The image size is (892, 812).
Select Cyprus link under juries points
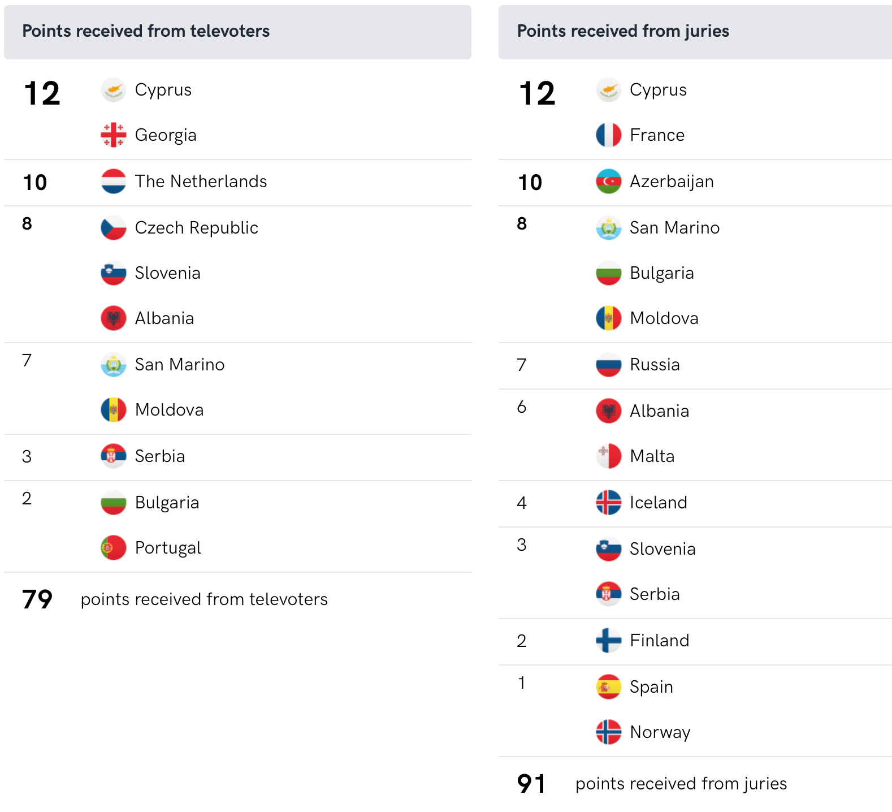pos(658,90)
